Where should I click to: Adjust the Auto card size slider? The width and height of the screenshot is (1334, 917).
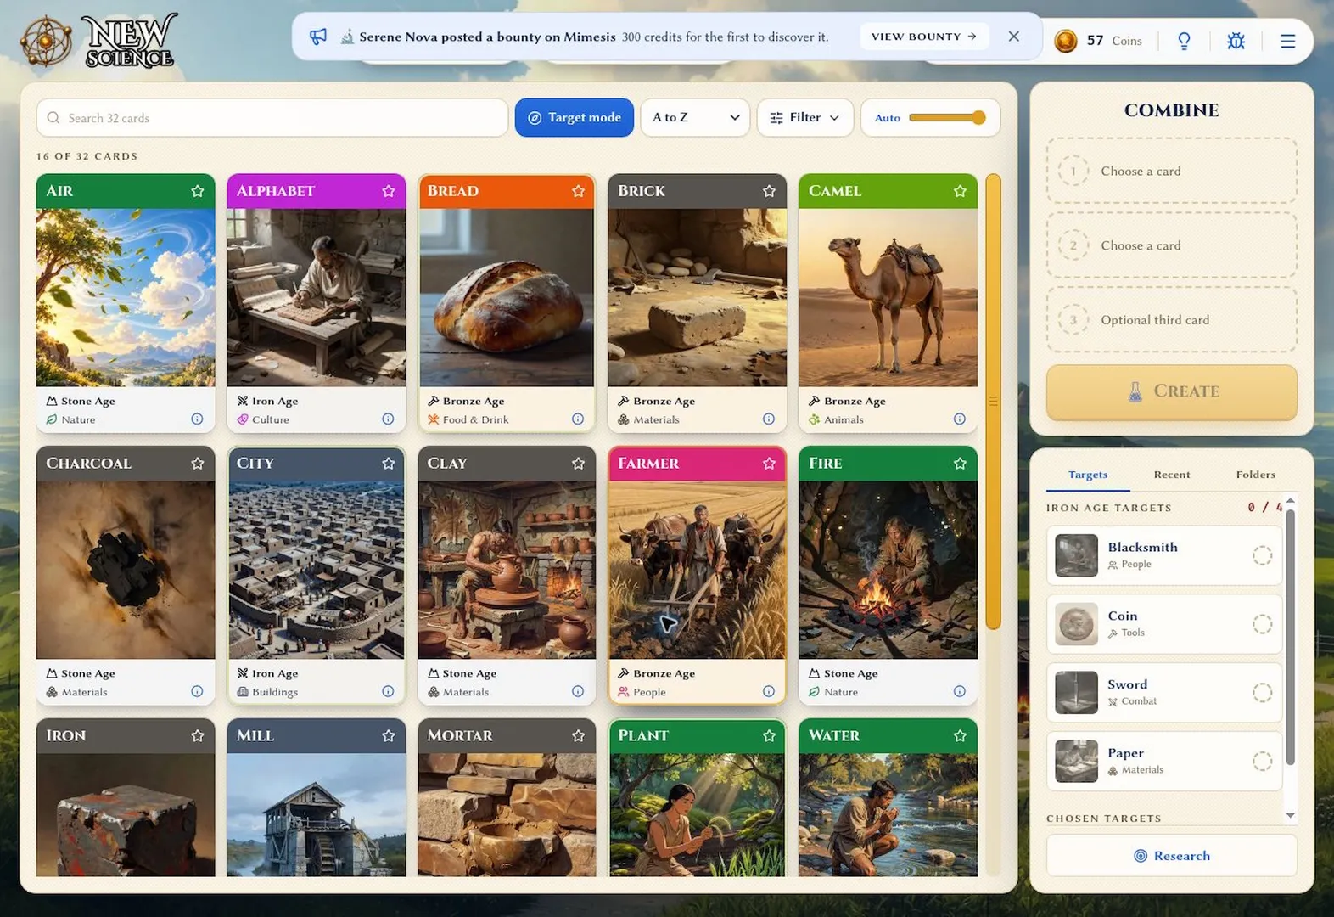(x=947, y=118)
